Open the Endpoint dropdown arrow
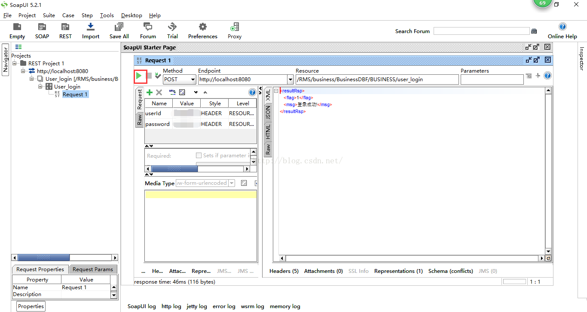Screen dimensions: 587x312 290,80
